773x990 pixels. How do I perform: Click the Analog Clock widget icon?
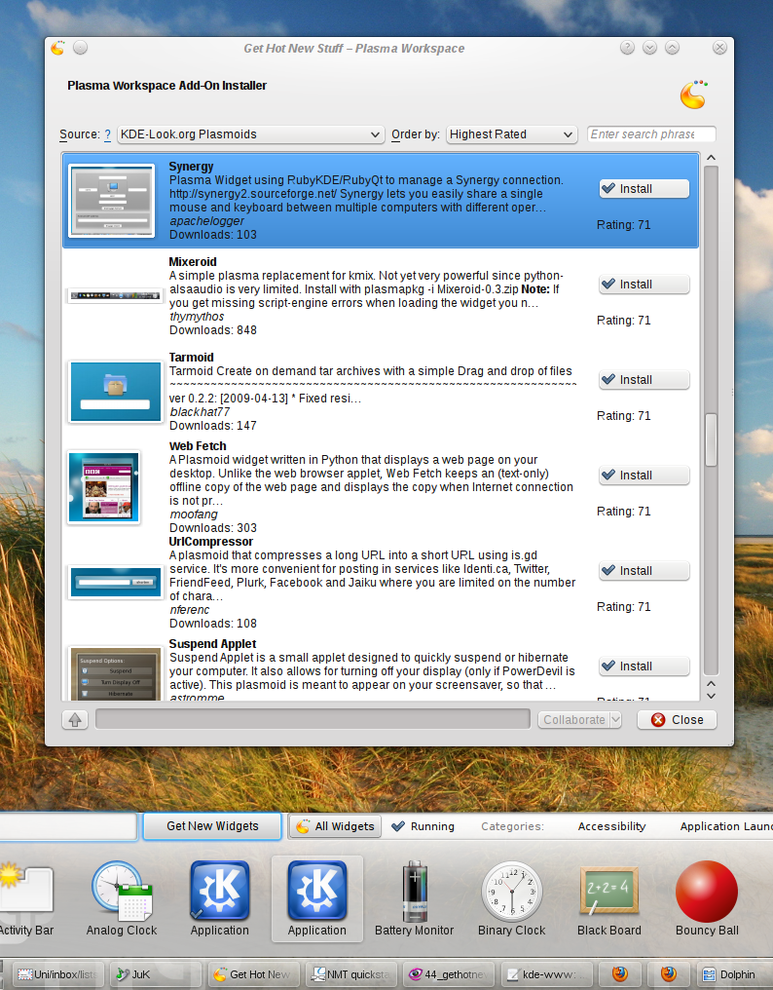click(x=122, y=891)
